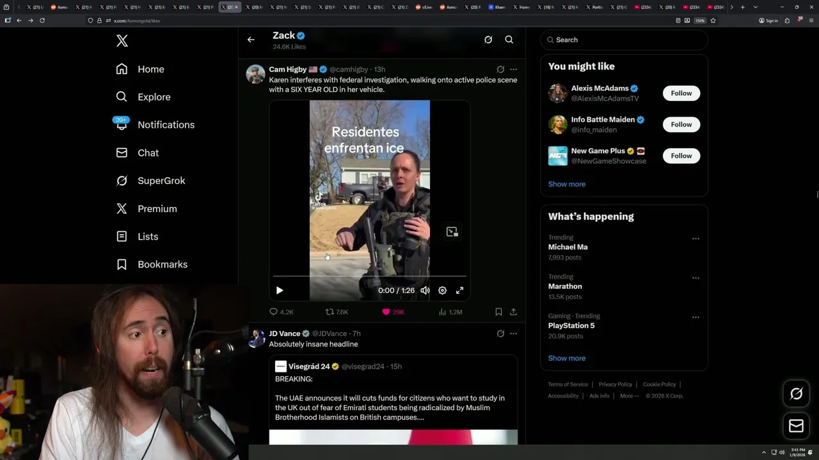The width and height of the screenshot is (819, 460).
Task: Play the Residentes enfrentan ice video
Action: [280, 290]
